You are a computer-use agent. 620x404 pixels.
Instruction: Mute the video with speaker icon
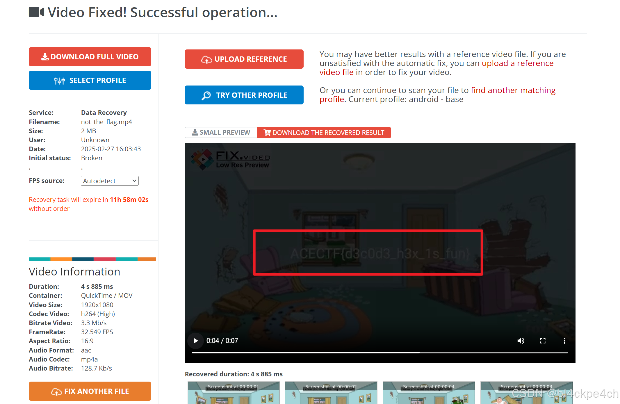(521, 341)
